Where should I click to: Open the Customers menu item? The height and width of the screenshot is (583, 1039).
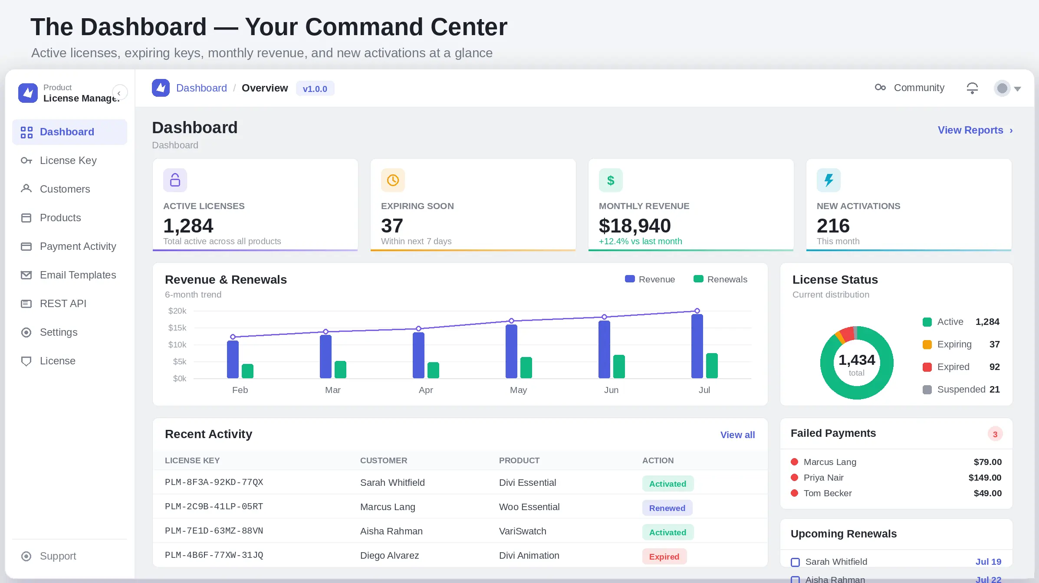click(x=69, y=189)
